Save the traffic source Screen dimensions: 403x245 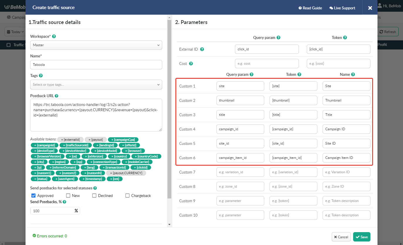(x=362, y=237)
